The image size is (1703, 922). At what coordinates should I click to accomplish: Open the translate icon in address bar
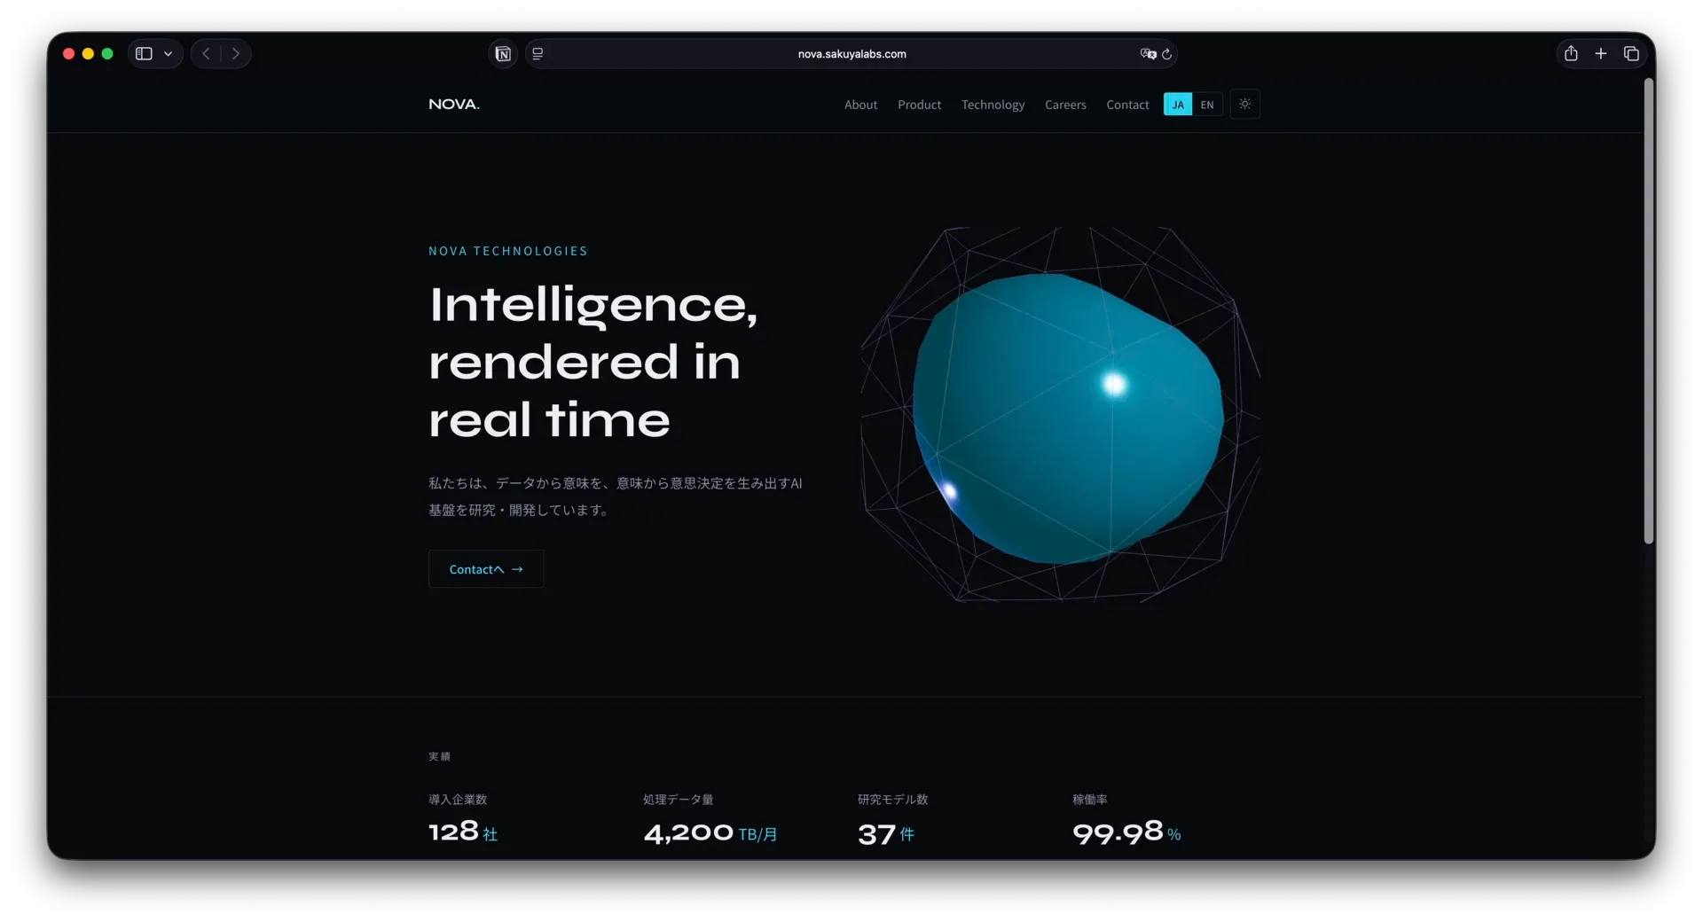(1148, 54)
